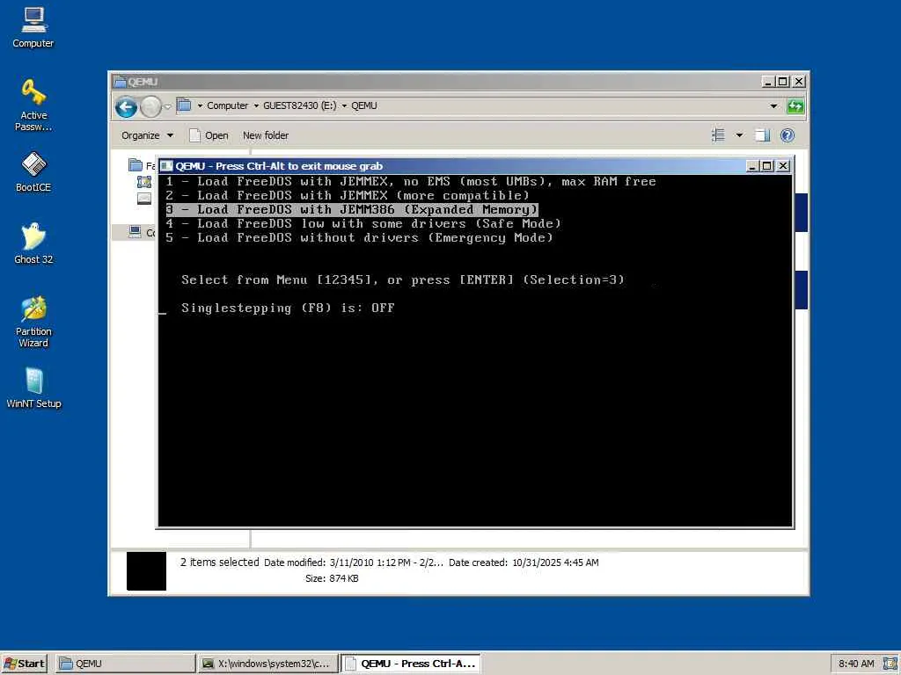Image resolution: width=901 pixels, height=675 pixels.
Task: Toggle the preview pane icon
Action: (x=763, y=135)
